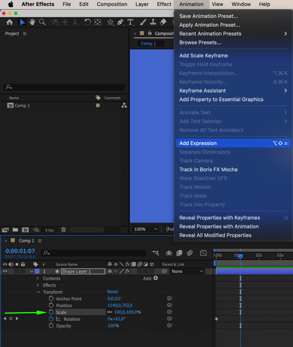This screenshot has height=347, width=293.
Task: Open the Graph Editor in the timeline
Action: click(x=203, y=253)
